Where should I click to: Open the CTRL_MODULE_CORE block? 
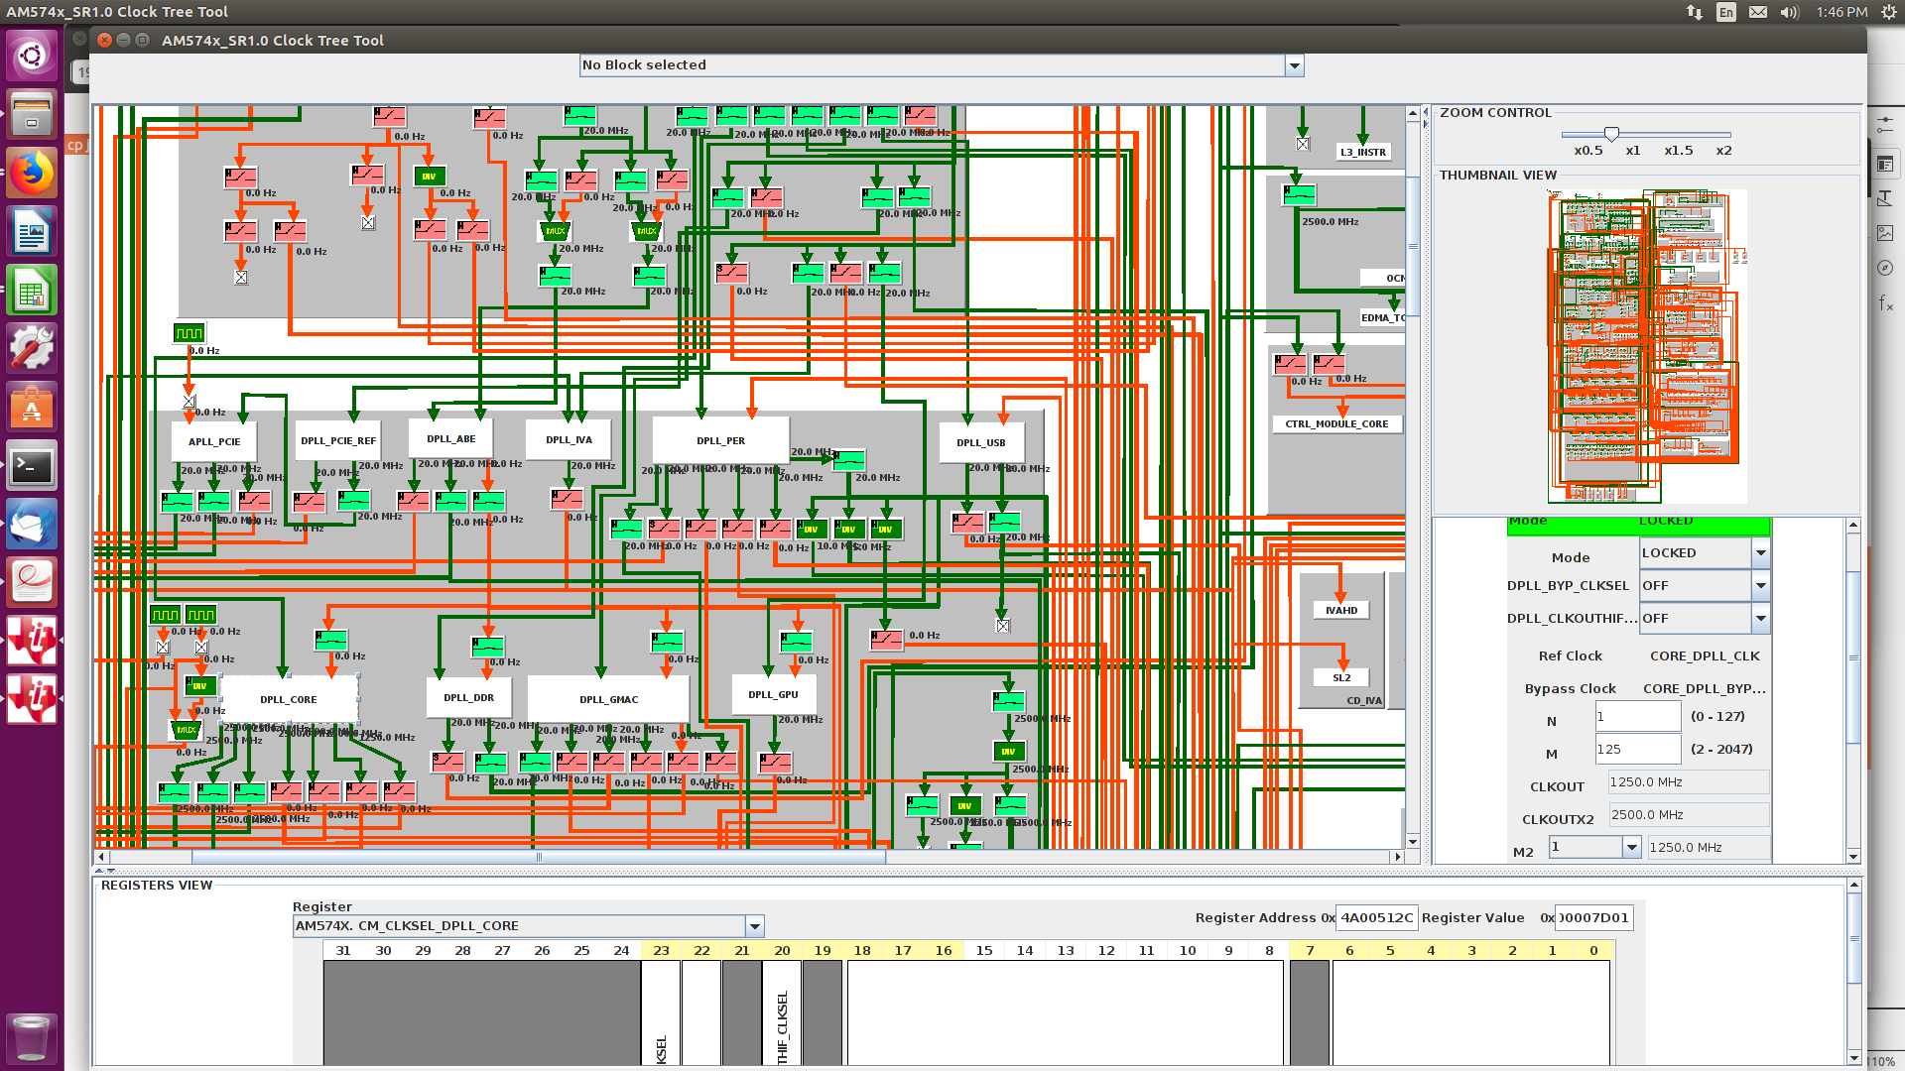tap(1336, 423)
